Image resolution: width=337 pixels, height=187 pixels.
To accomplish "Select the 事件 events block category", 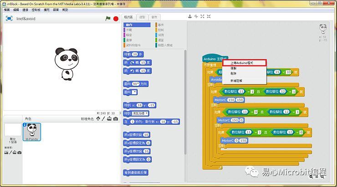I will (x=168, y=25).
